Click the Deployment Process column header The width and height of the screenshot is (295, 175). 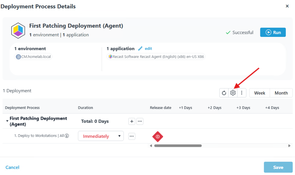(22, 108)
